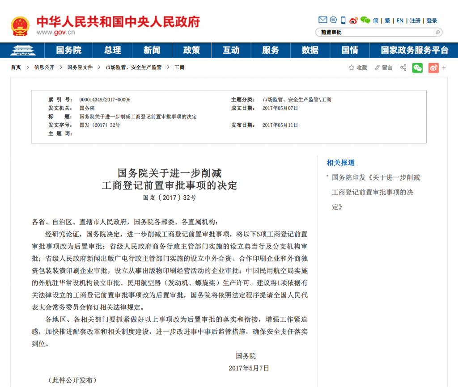
Task: Open the email envelope icon in the header
Action: coord(322,20)
